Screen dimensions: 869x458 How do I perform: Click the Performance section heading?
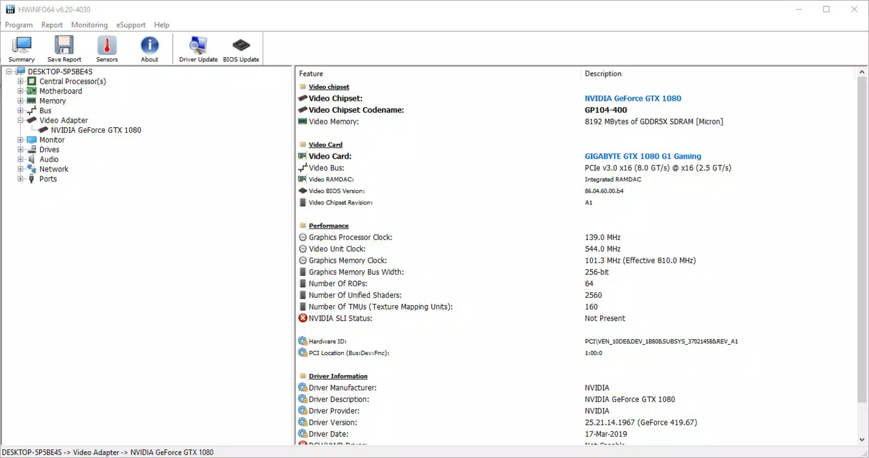[x=328, y=226]
